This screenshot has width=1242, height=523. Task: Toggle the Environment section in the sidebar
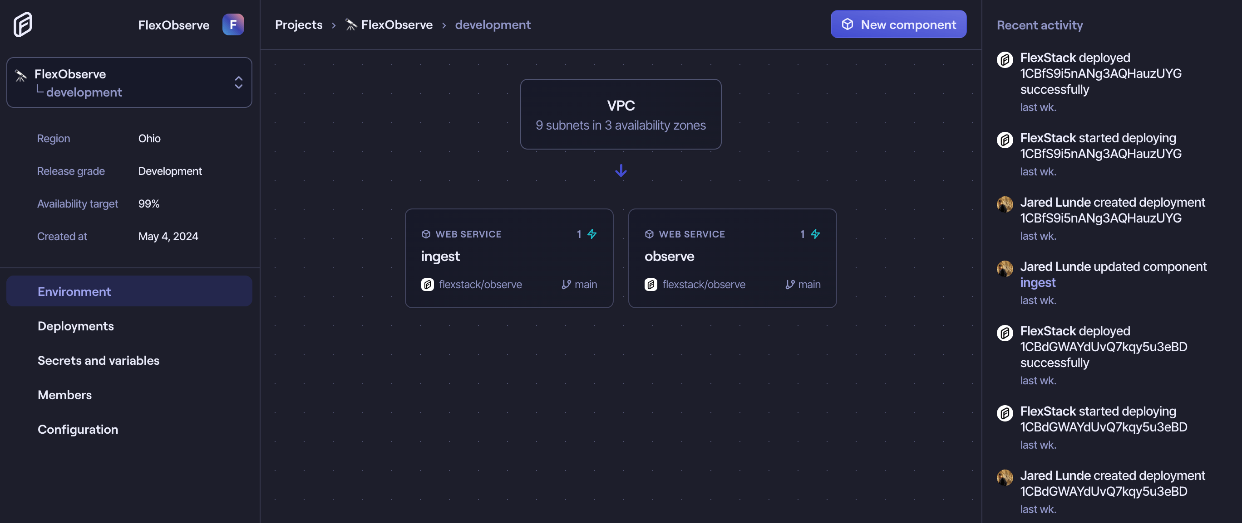tap(74, 291)
